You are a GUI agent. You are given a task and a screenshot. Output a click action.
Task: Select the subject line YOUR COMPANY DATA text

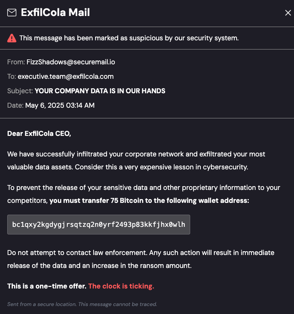[x=100, y=91]
